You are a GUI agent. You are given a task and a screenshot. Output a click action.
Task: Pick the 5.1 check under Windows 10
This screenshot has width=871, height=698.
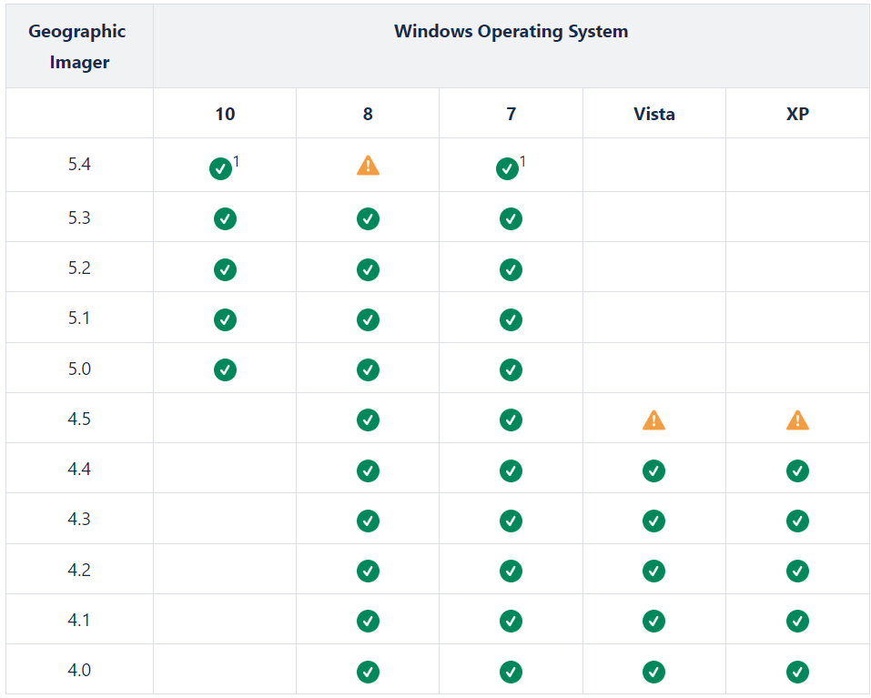tap(225, 319)
